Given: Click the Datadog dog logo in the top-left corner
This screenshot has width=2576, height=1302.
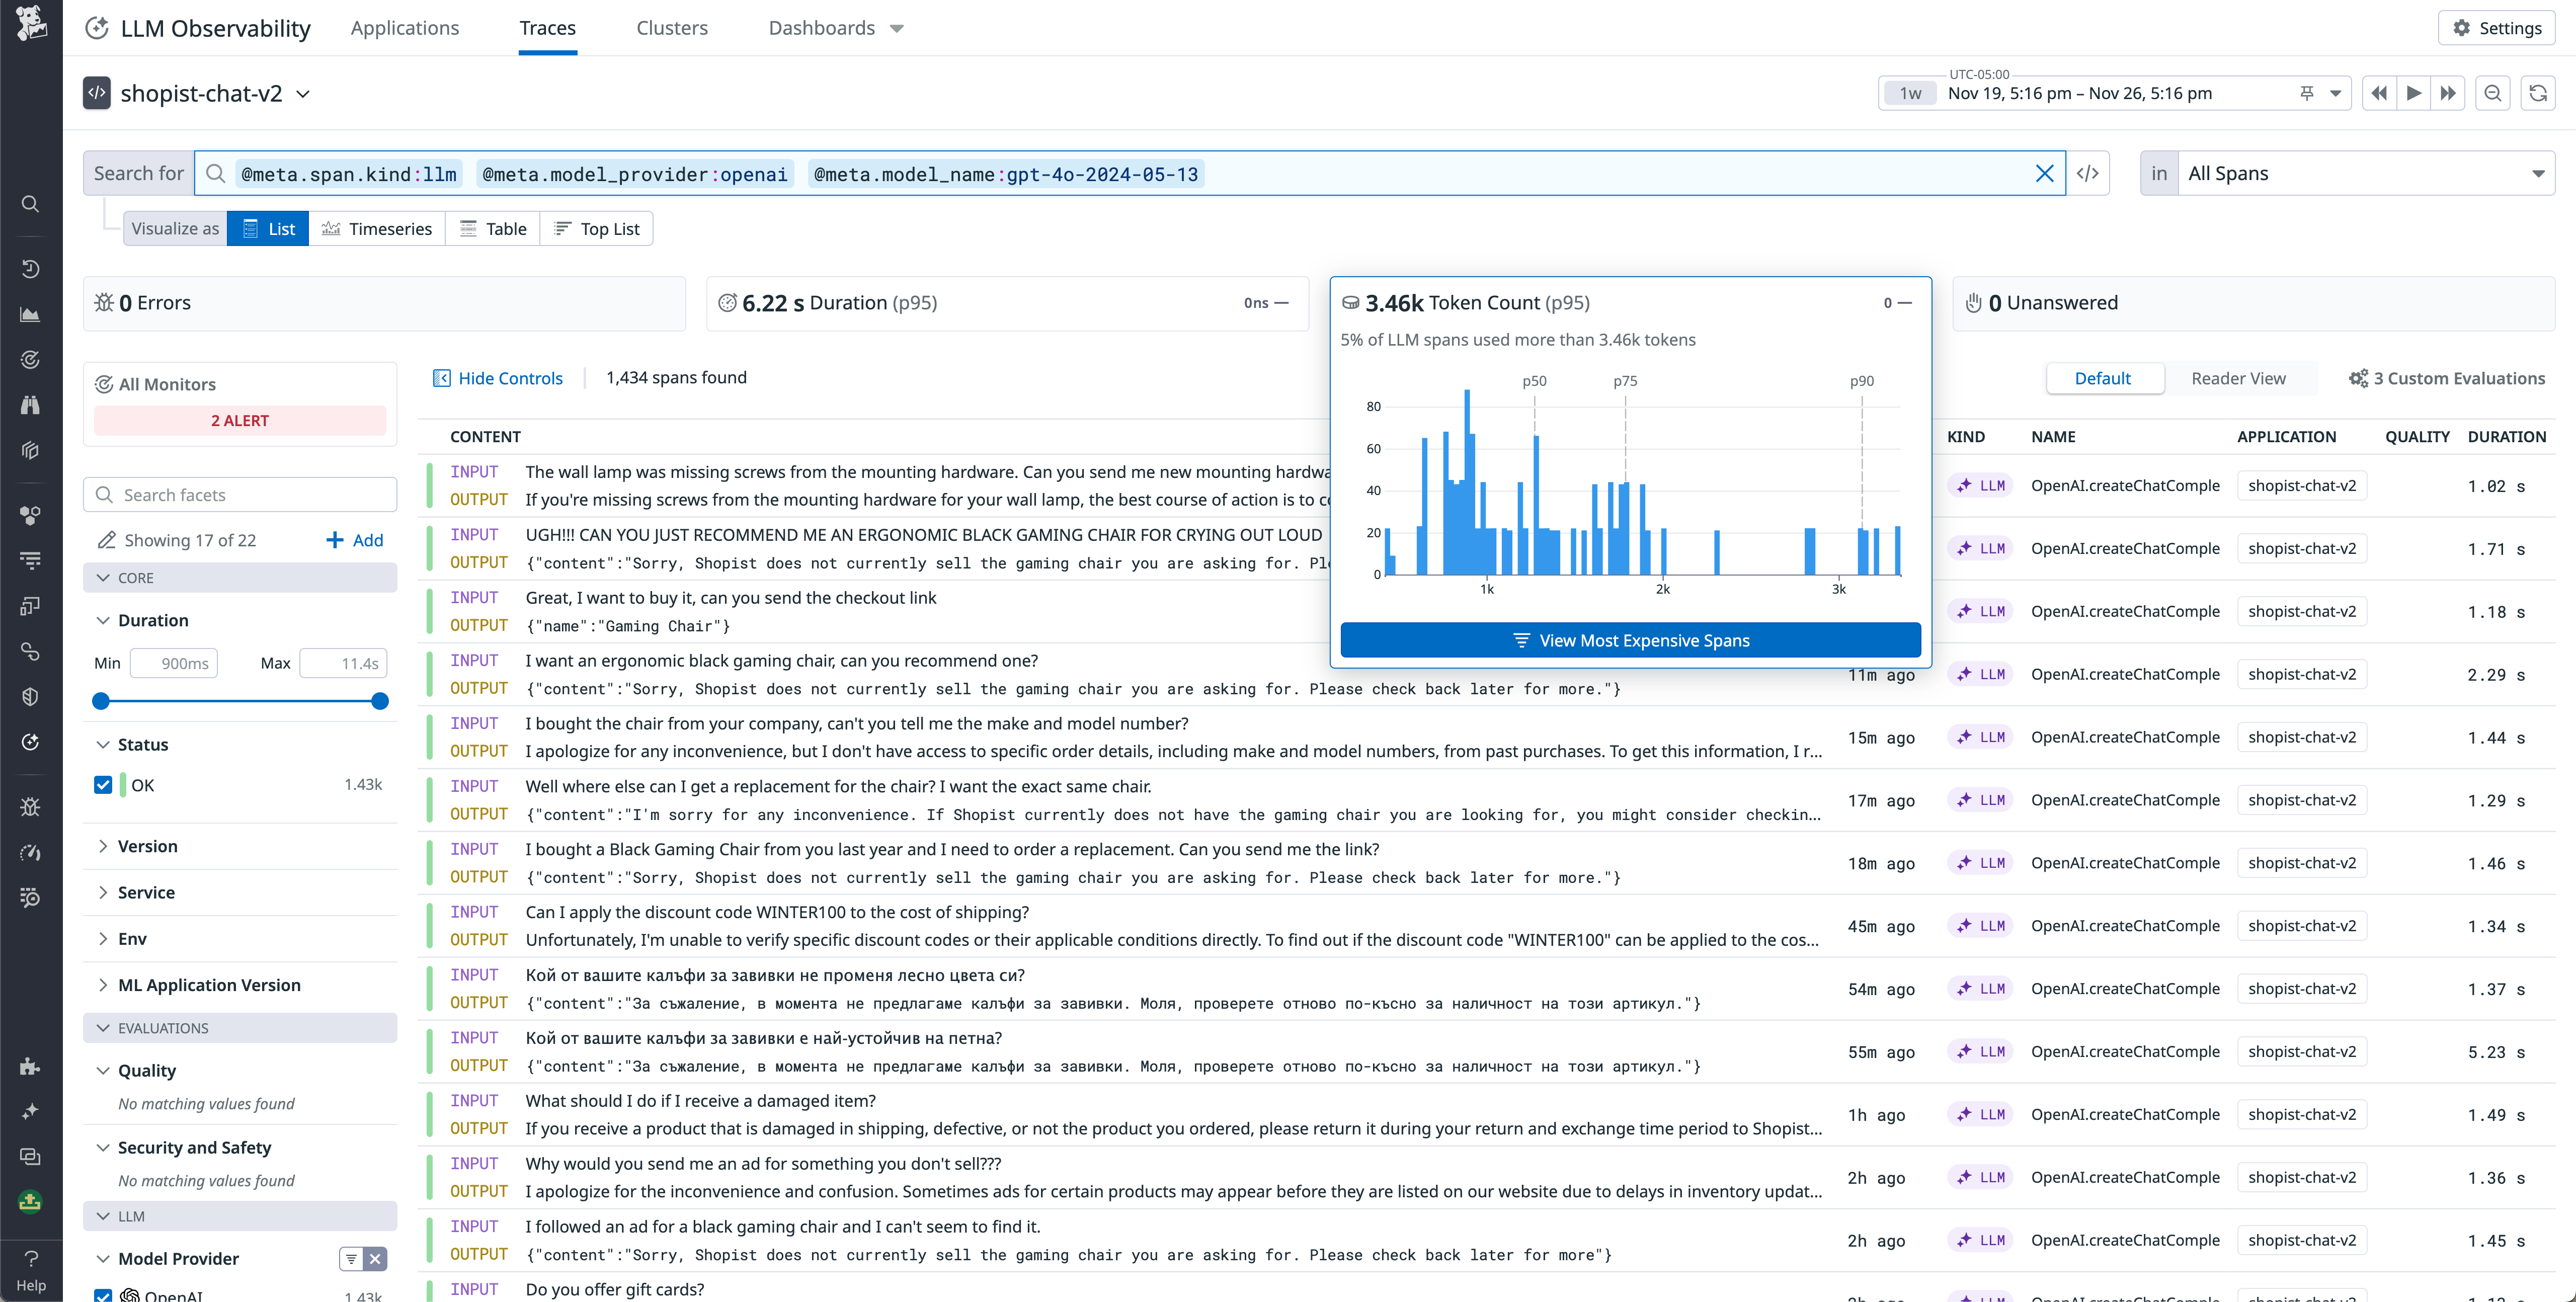Looking at the screenshot, I should pyautogui.click(x=31, y=25).
